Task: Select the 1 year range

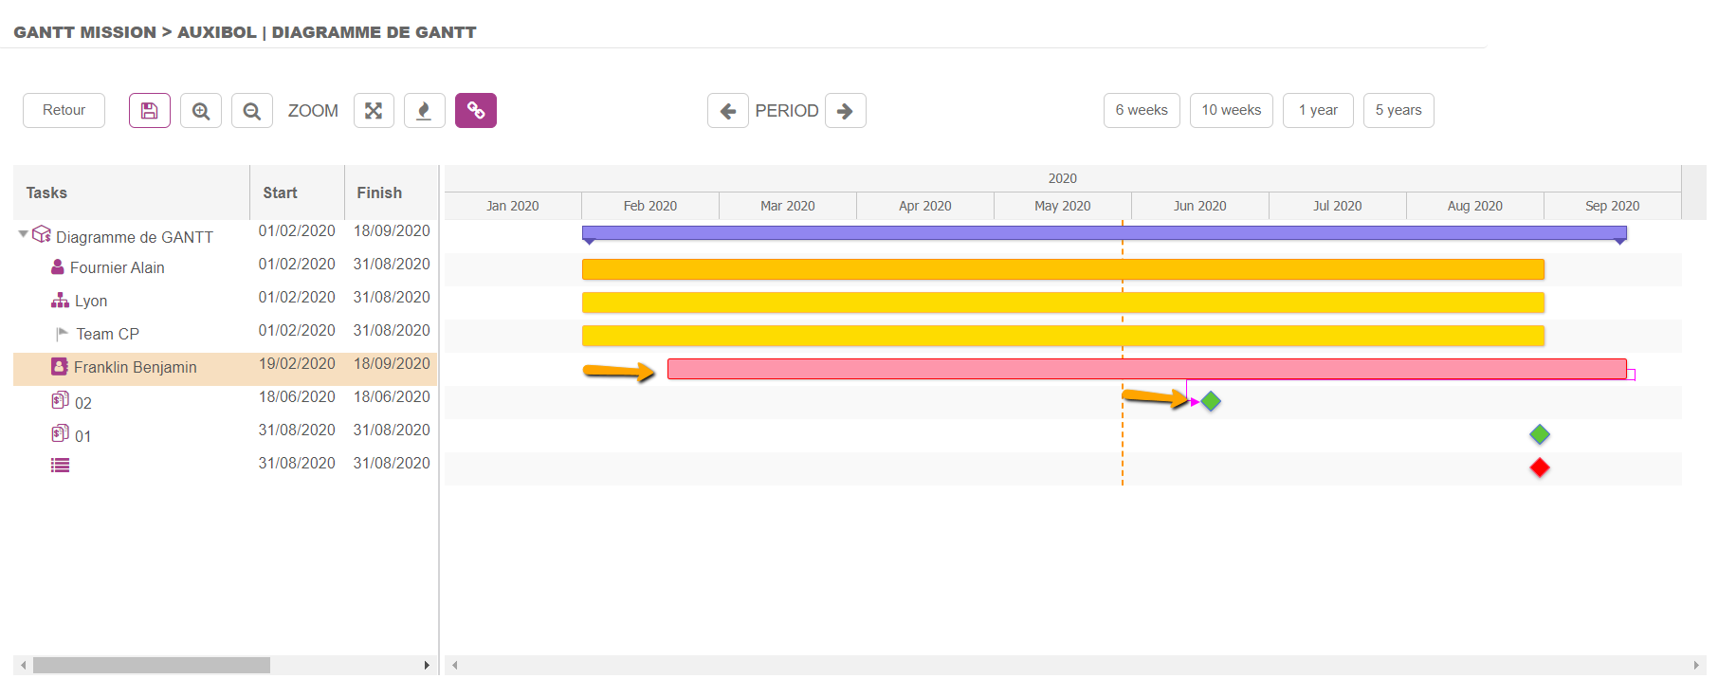Action: 1318,111
